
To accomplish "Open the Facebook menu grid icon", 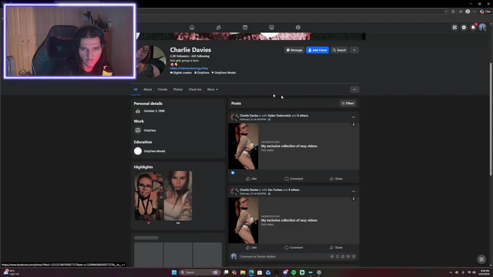I will pyautogui.click(x=454, y=27).
